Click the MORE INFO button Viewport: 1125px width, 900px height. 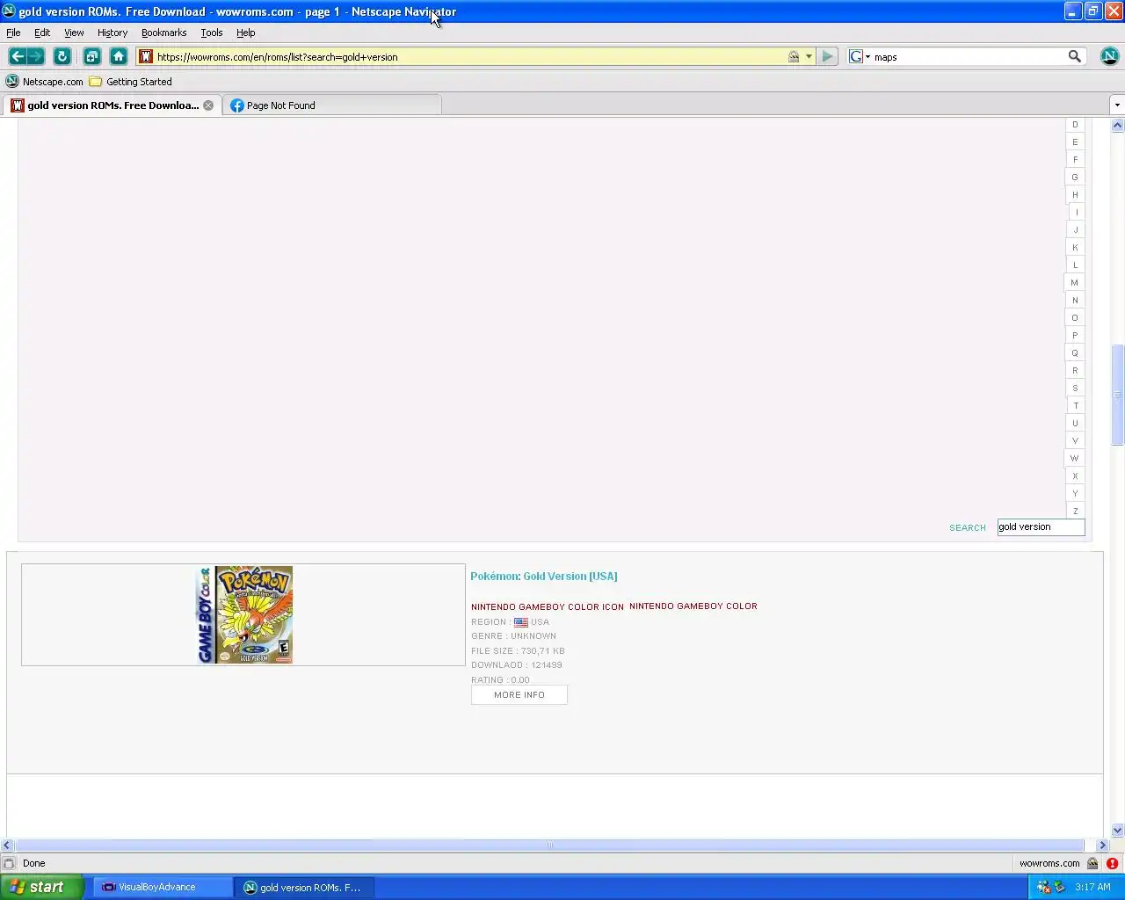(519, 695)
